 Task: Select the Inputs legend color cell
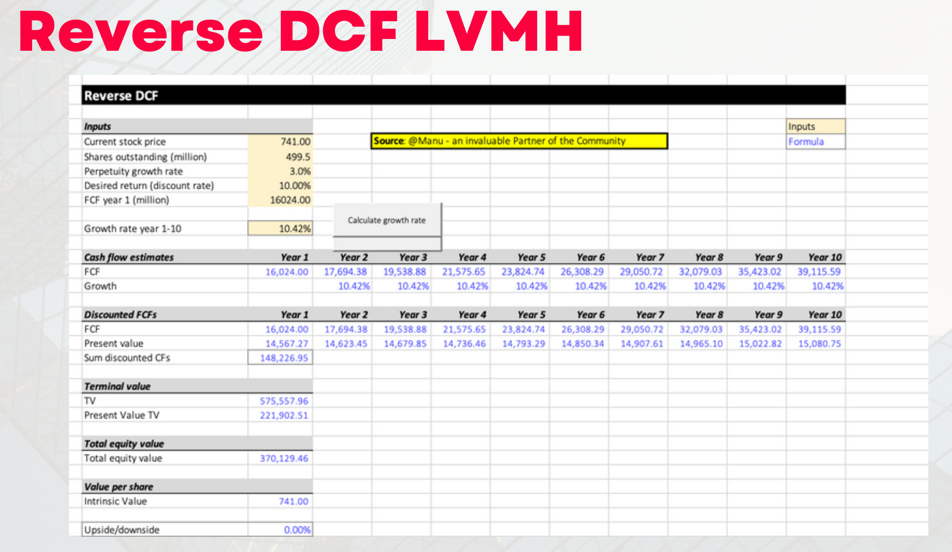(x=815, y=127)
